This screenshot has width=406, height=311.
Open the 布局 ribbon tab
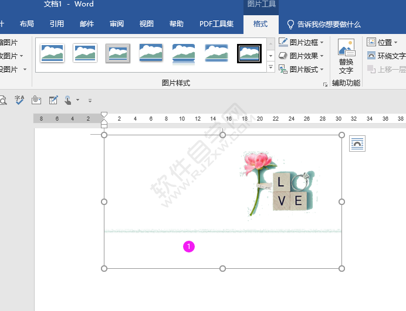click(x=27, y=24)
